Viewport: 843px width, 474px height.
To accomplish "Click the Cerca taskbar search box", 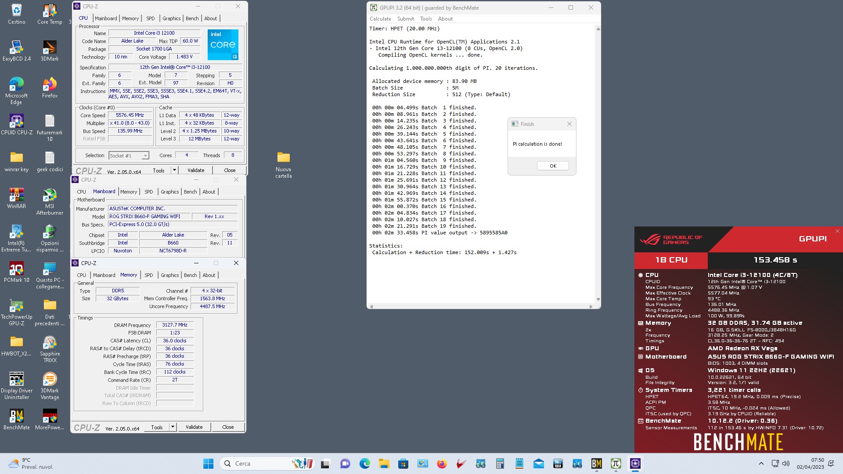I will pos(268,463).
